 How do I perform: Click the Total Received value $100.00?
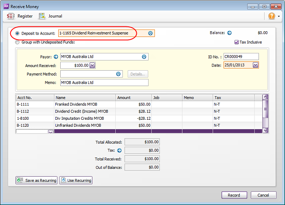[142, 159]
